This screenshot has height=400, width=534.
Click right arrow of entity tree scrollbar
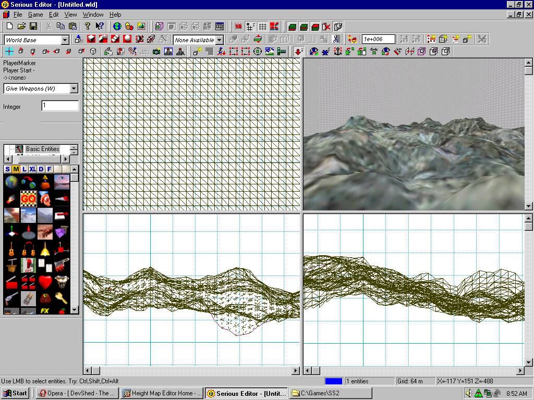point(66,159)
